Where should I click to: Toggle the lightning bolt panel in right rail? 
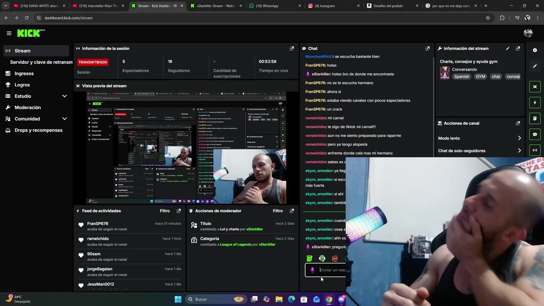(535, 102)
